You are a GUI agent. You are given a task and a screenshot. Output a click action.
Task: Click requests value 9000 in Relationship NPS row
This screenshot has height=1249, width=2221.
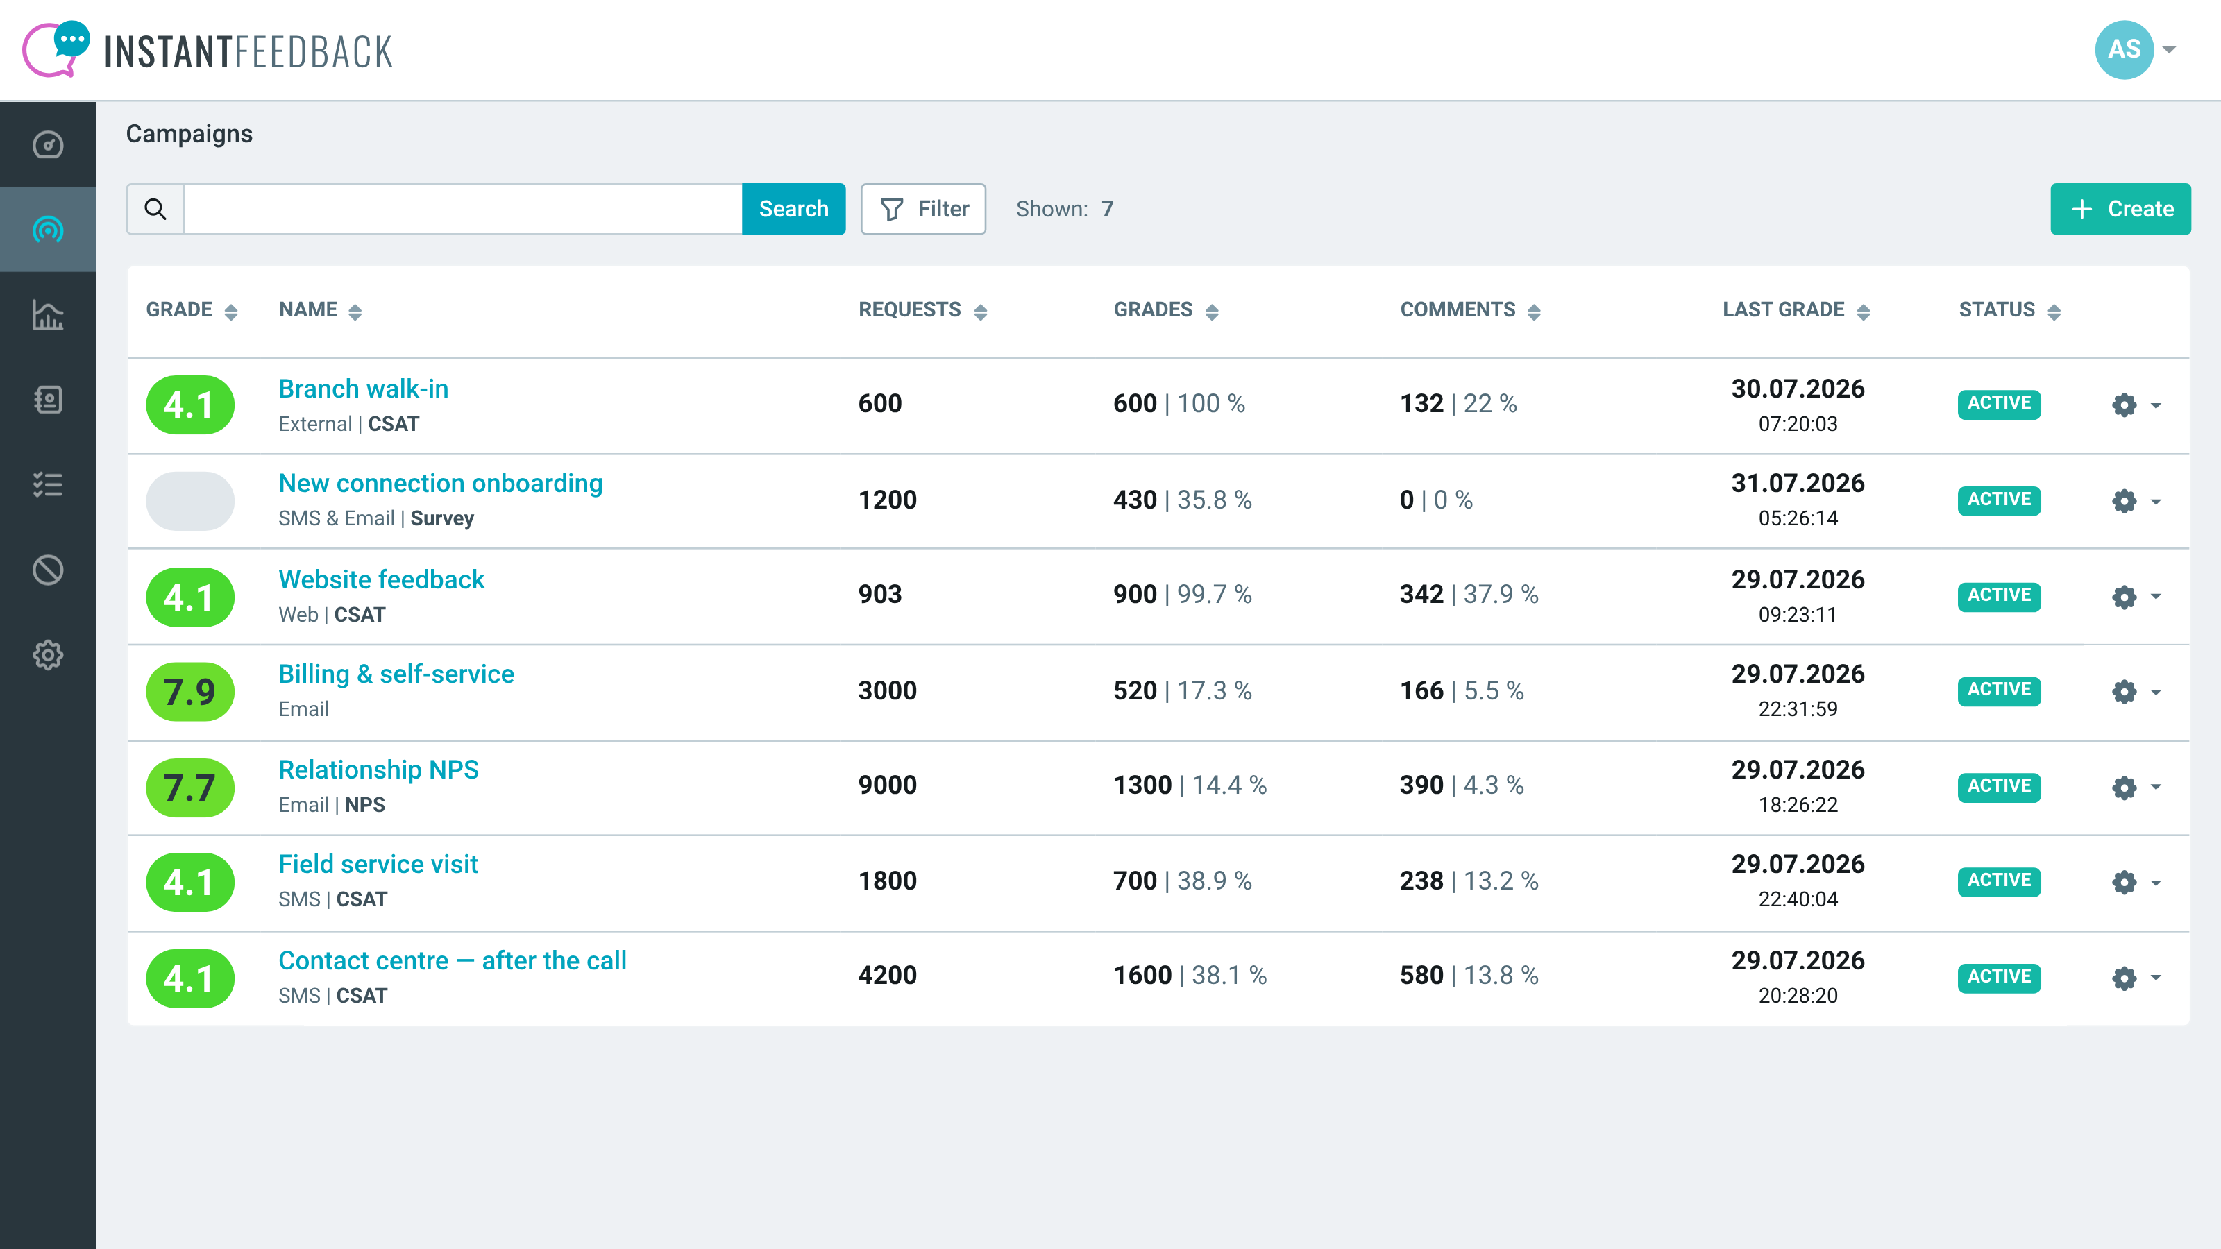tap(887, 785)
